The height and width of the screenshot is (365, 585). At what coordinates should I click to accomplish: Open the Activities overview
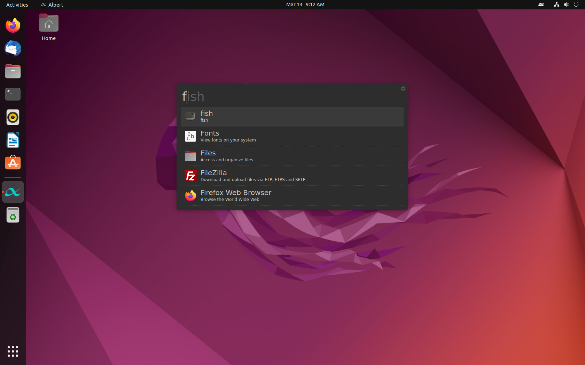pos(17,5)
